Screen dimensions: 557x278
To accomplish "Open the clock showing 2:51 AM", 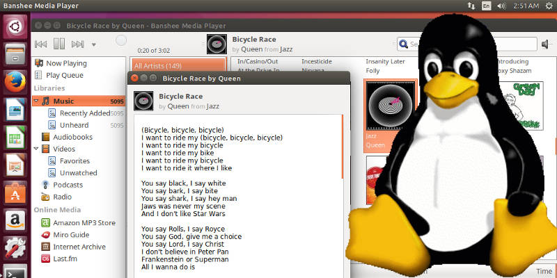I will coord(526,6).
